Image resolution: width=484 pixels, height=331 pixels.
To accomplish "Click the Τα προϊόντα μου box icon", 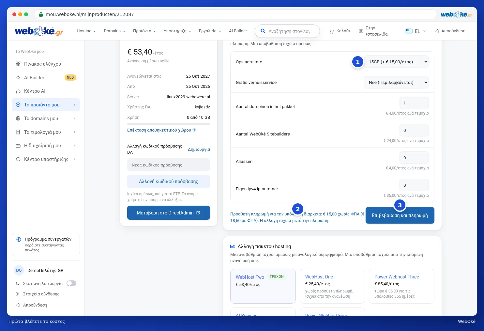I will pyautogui.click(x=18, y=105).
